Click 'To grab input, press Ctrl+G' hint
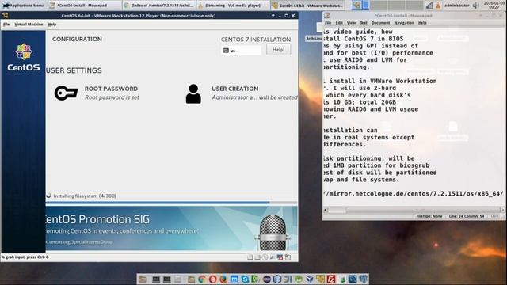The image size is (507, 285). pyautogui.click(x=25, y=257)
